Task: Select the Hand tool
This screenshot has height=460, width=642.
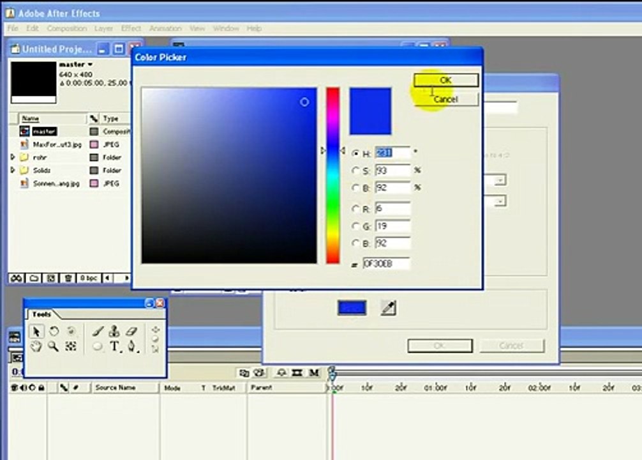Action: 36,346
